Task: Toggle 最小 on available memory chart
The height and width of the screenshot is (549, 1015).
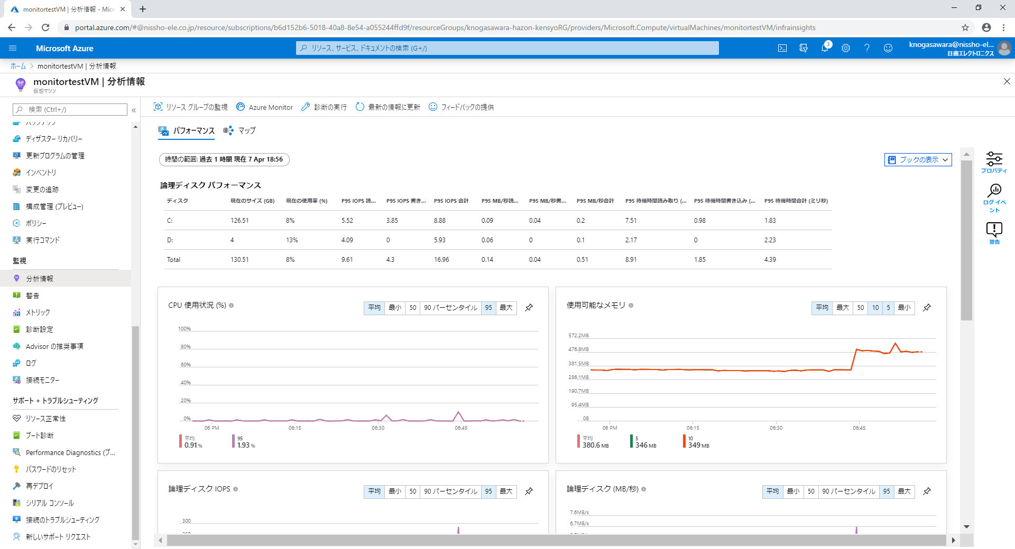Action: click(x=904, y=308)
